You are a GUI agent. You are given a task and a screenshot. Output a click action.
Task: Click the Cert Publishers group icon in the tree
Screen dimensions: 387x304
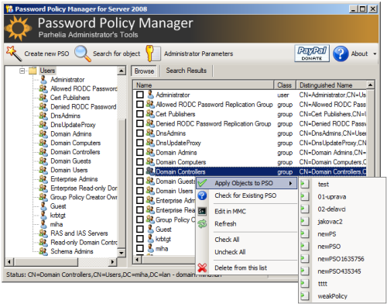[x=43, y=98]
